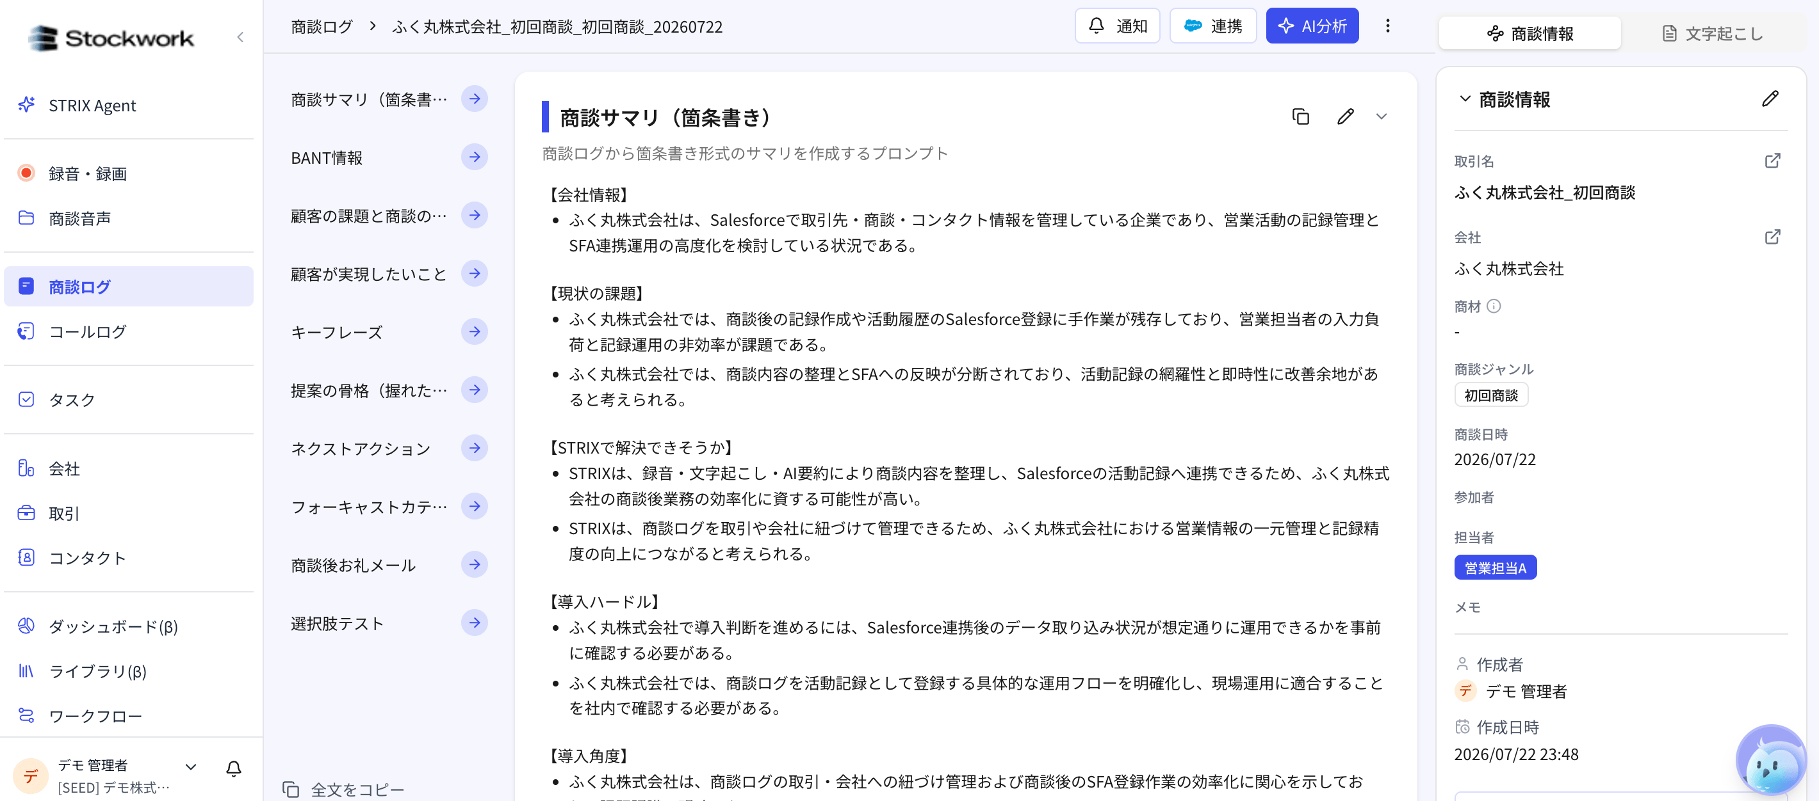
Task: Click the 通知 button
Action: click(1117, 26)
